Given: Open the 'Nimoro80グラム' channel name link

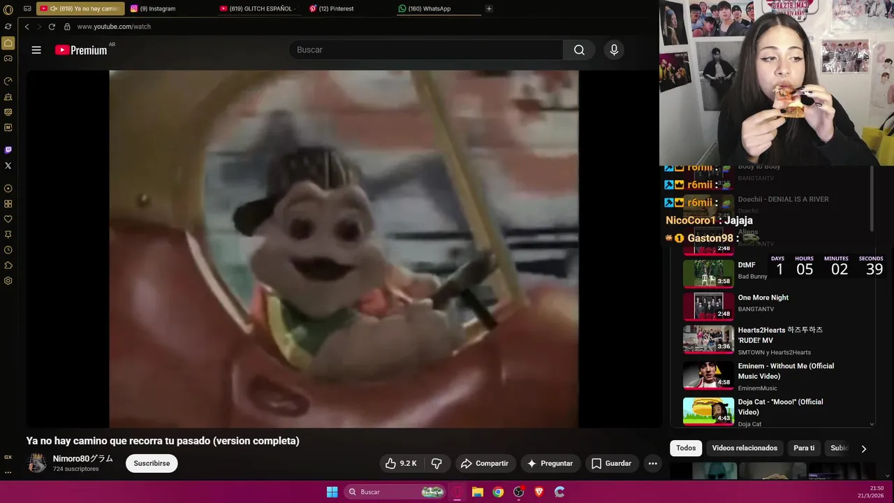Looking at the screenshot, I should (x=83, y=458).
